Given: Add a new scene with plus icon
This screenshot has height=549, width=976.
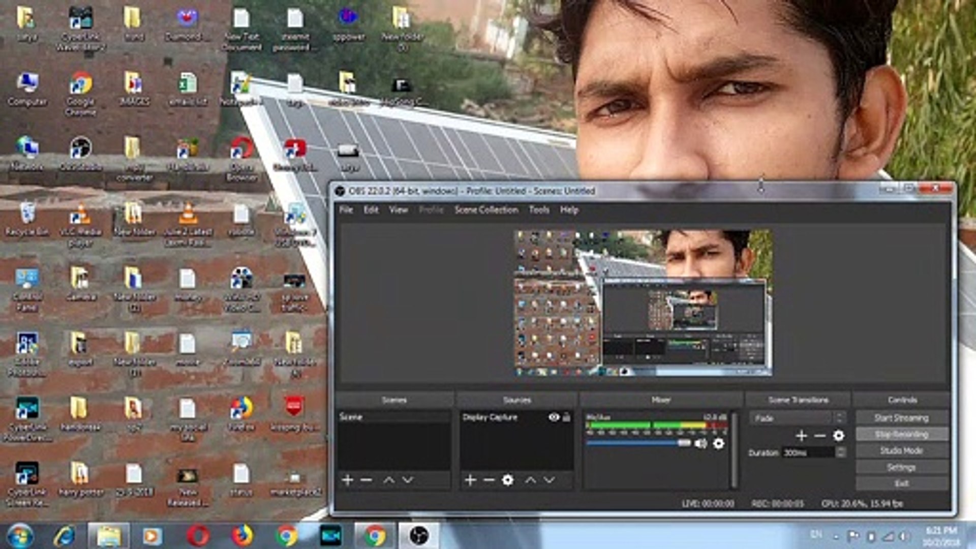Looking at the screenshot, I should (x=348, y=480).
